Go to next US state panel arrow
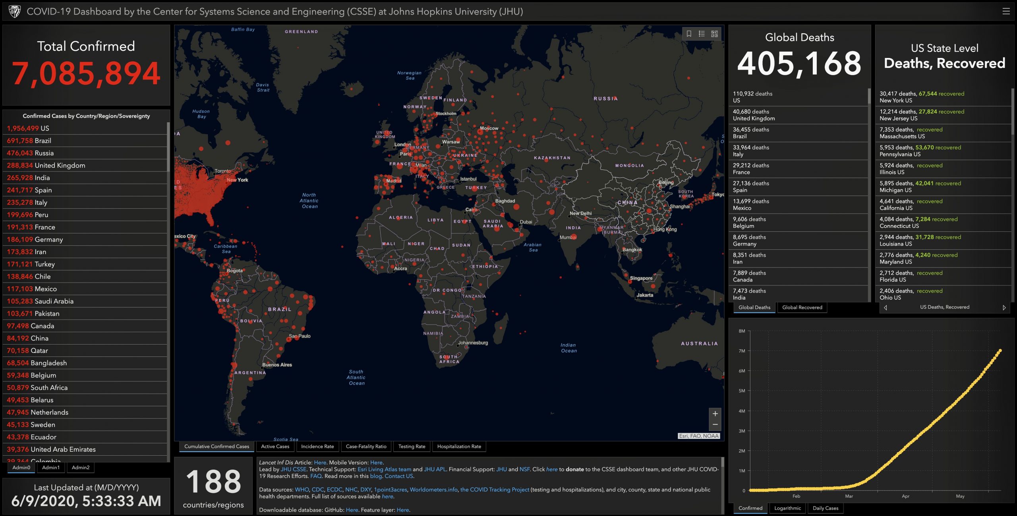This screenshot has width=1017, height=516. 1004,307
